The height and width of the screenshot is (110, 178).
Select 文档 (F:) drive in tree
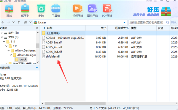point(13,37)
